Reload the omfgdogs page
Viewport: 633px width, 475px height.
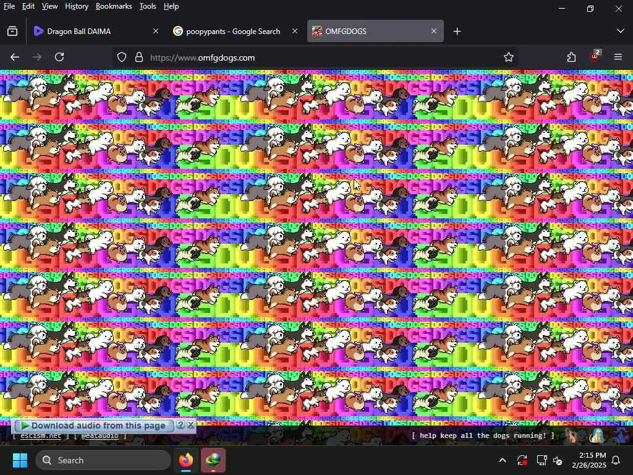coord(59,57)
